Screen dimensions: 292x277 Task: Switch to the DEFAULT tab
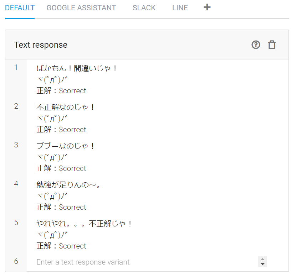[x=20, y=8]
